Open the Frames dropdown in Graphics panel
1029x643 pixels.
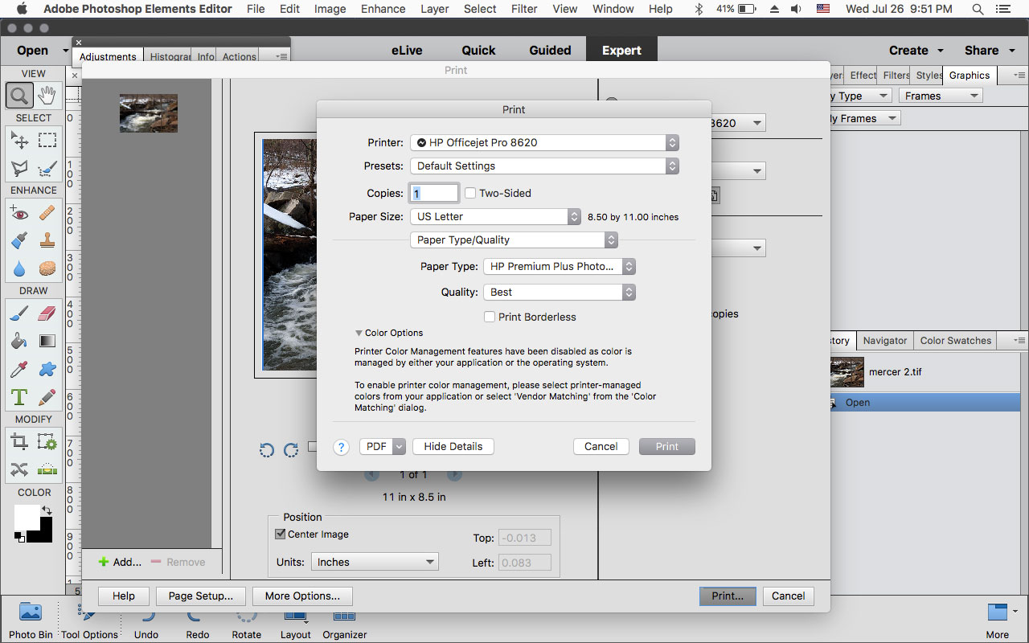[940, 96]
